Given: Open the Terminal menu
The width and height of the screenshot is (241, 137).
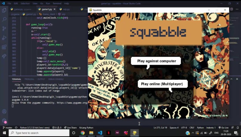Looking at the screenshot, I should (x=57, y=3).
